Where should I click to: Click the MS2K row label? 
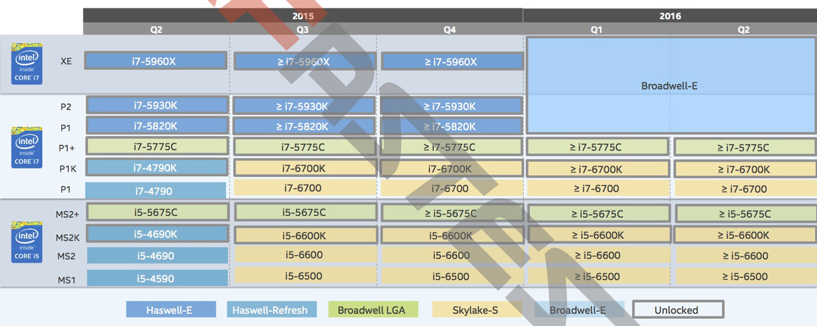[x=68, y=237]
